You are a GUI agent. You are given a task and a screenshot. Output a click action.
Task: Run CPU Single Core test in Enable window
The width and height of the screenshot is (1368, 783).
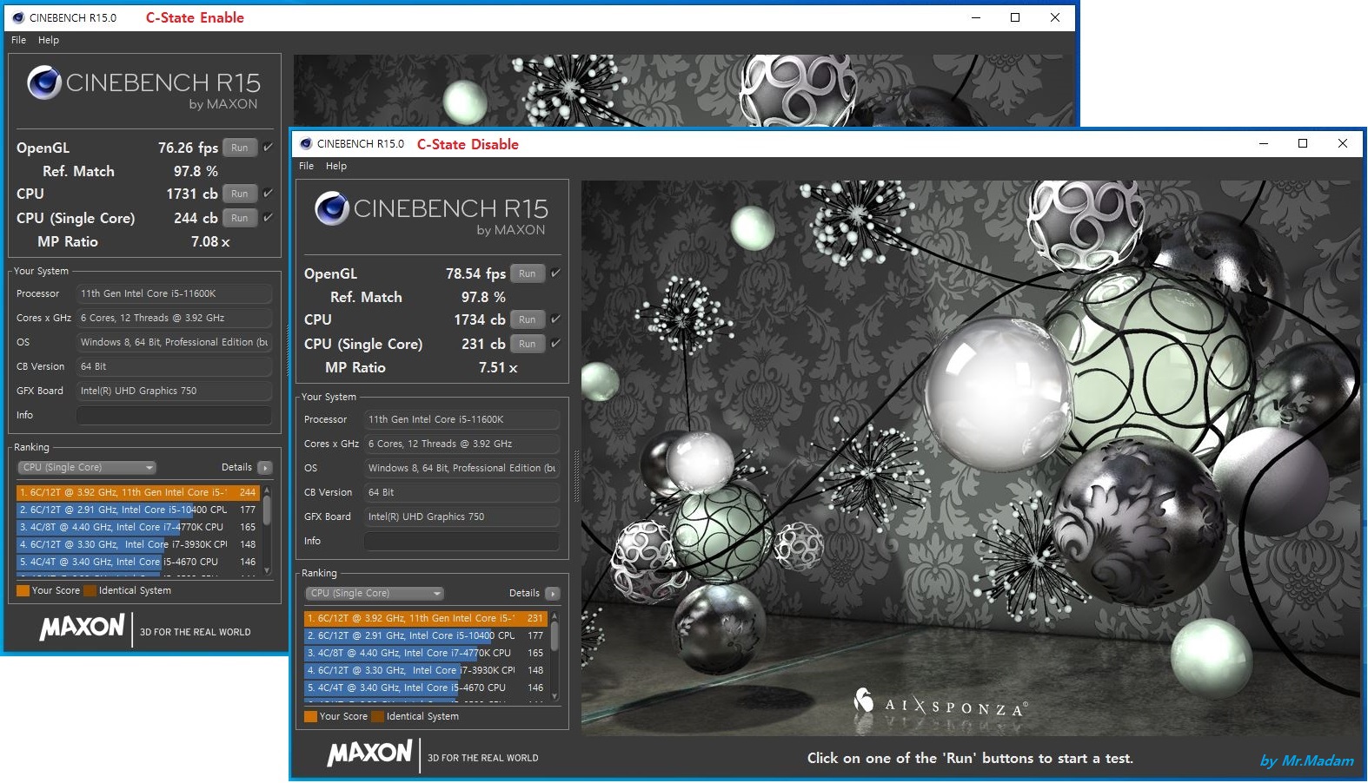pyautogui.click(x=240, y=218)
